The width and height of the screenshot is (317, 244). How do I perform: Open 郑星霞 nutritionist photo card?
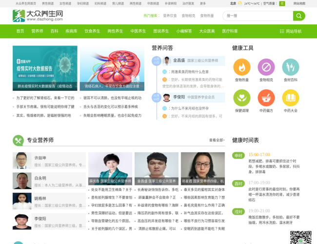(203, 169)
